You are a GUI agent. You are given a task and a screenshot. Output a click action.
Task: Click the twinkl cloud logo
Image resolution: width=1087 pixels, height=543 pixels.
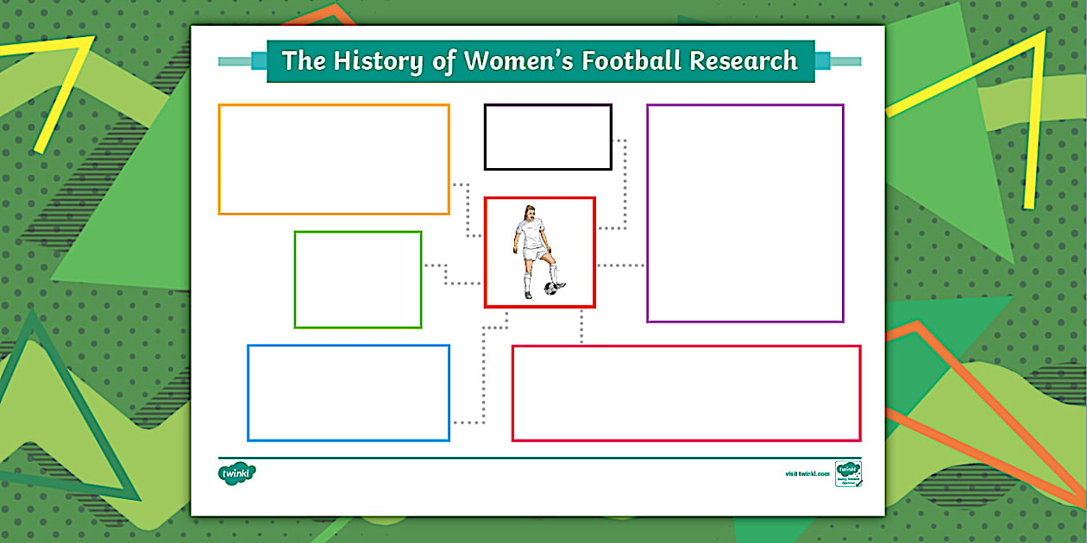pyautogui.click(x=239, y=472)
